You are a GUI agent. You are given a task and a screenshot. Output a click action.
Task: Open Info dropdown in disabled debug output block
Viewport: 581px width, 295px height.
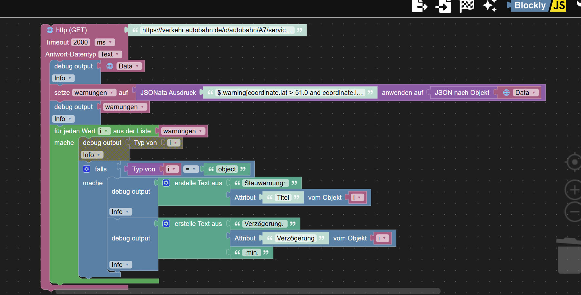click(x=92, y=155)
